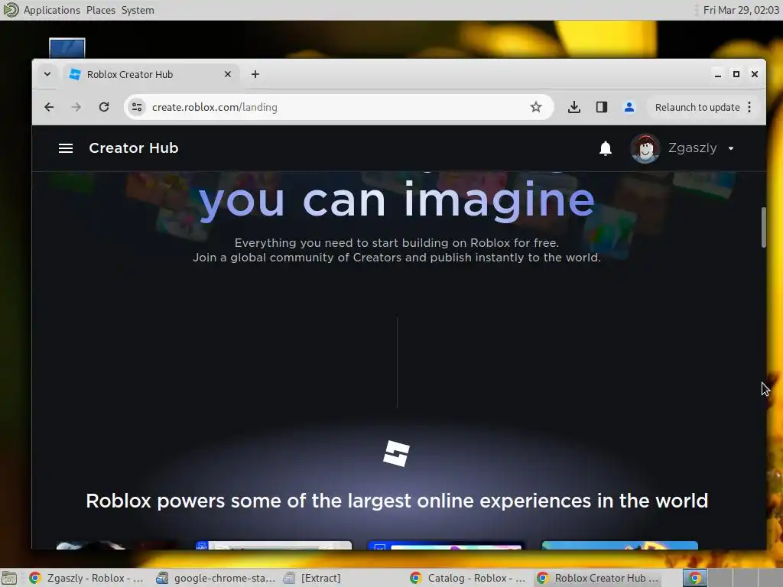
Task: Open the Creator Hub hamburger menu
Action: point(66,148)
